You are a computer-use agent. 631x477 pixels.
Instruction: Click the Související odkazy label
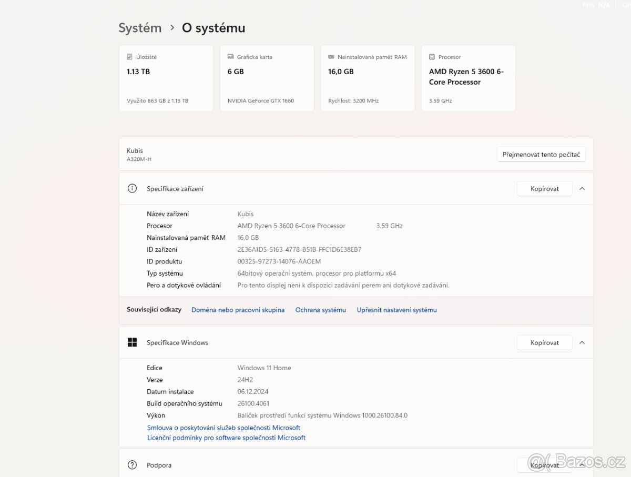[x=154, y=310]
